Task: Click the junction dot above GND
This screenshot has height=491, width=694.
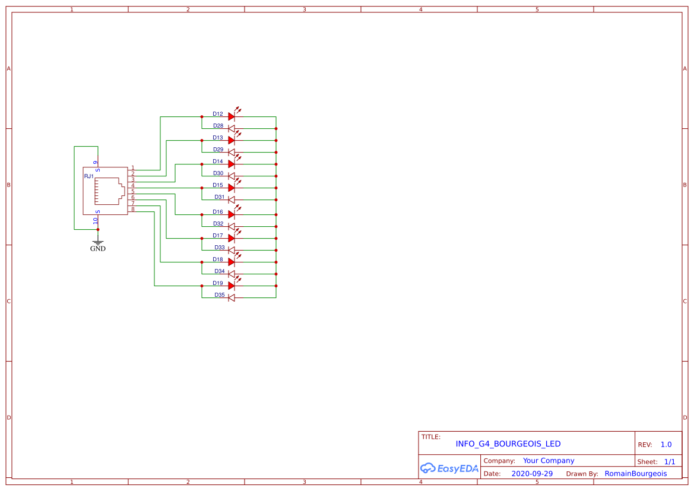Action: 98,229
